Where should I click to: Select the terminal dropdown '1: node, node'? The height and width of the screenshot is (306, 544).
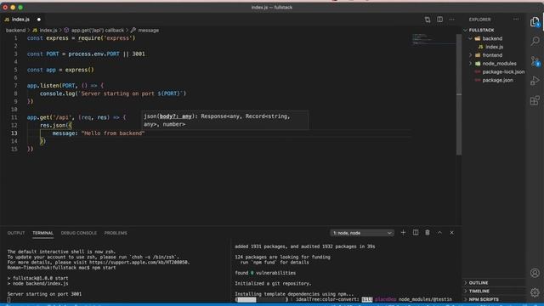tap(362, 233)
